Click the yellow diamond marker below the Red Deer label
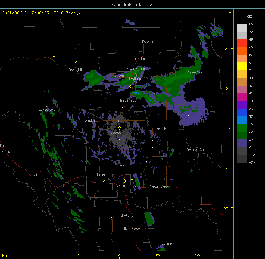The width and height of the screenshot is (265, 259). (131, 86)
